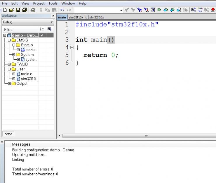Expand the FWLIB folder node

[x=9, y=64]
